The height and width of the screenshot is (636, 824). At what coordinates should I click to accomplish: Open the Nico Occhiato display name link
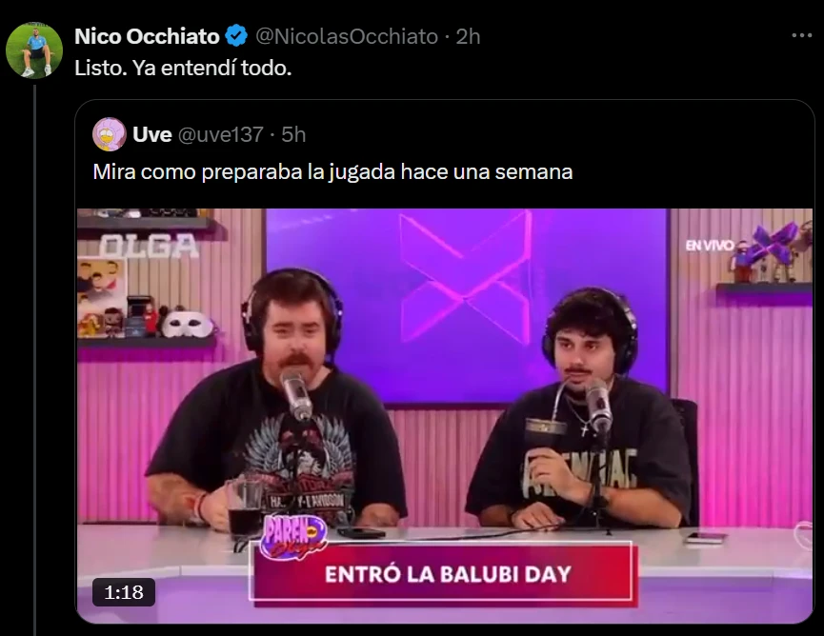click(x=147, y=36)
